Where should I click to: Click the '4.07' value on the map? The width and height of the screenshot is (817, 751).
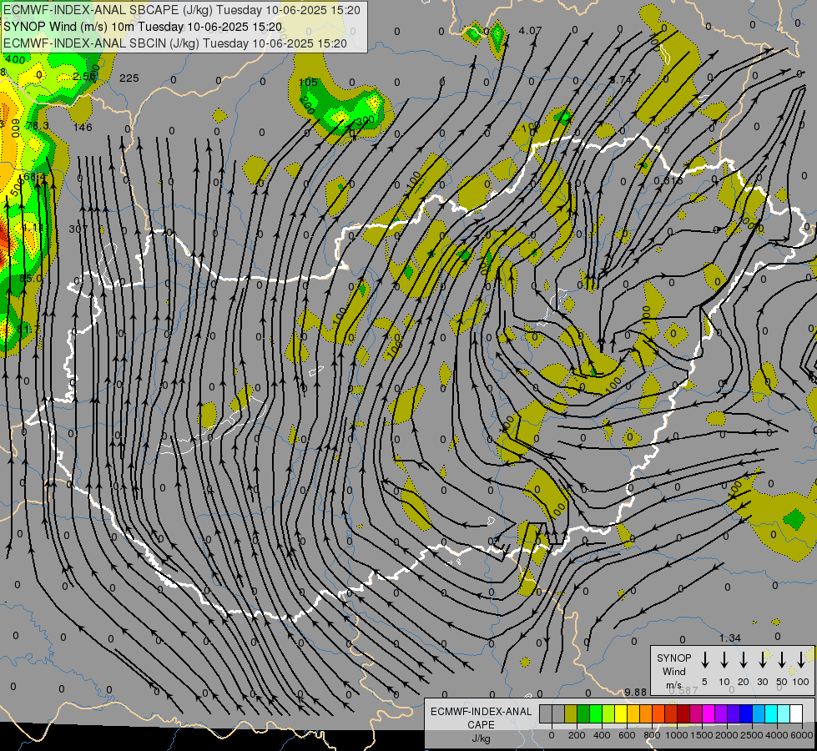(530, 31)
